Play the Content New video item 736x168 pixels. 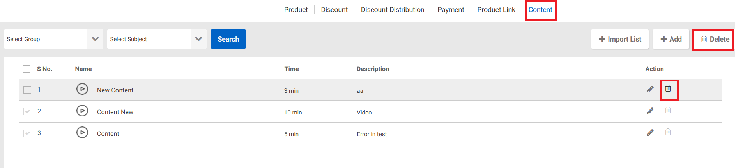pos(82,111)
